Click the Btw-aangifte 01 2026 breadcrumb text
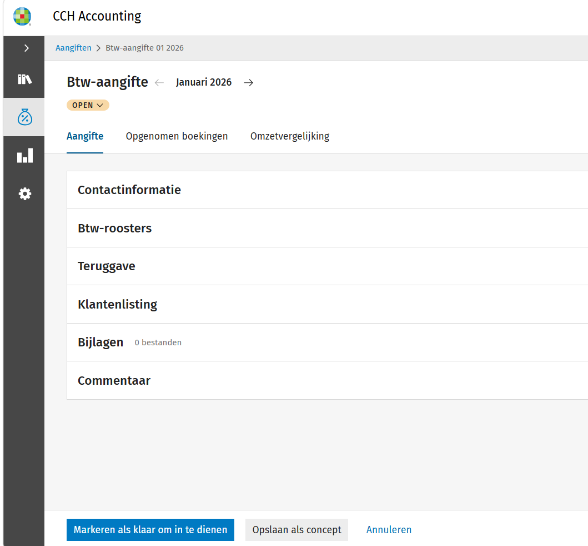588x546 pixels. click(x=145, y=48)
